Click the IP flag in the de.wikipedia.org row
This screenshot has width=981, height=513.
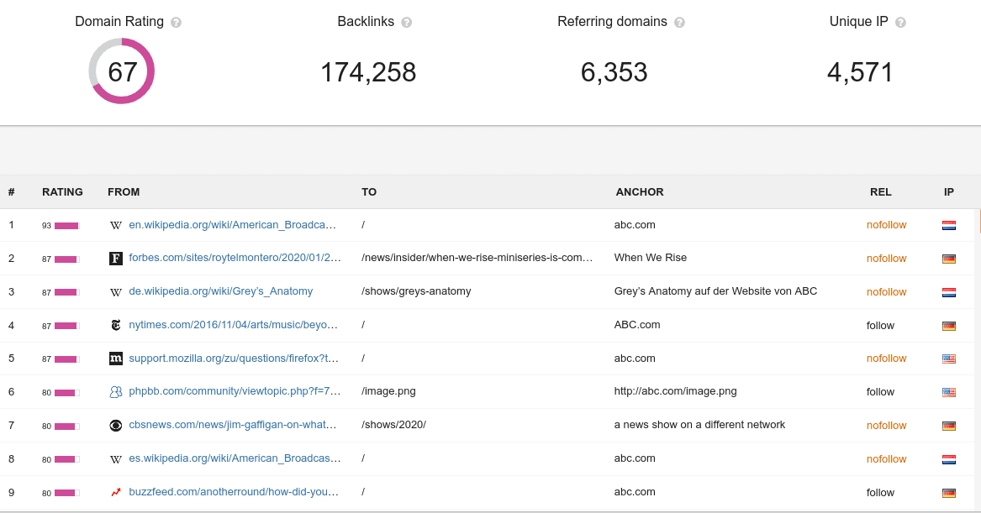click(949, 292)
